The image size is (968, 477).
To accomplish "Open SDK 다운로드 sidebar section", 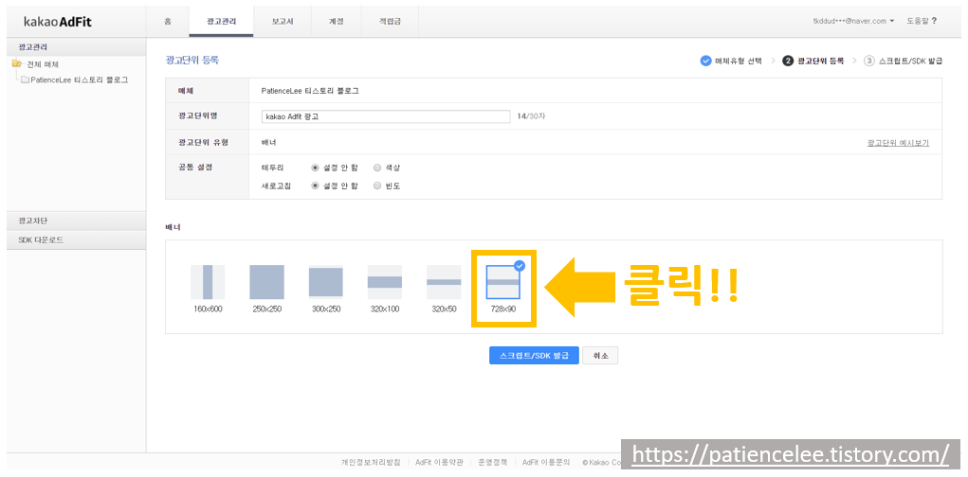I will [76, 240].
